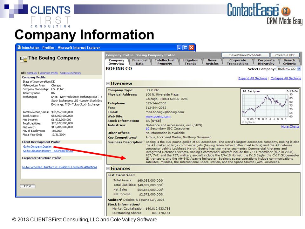
Task: Click The Boeing Company profile icon
Action: tap(24, 59)
